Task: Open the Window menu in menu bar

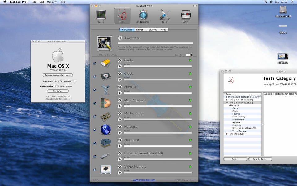Action: 52,2
